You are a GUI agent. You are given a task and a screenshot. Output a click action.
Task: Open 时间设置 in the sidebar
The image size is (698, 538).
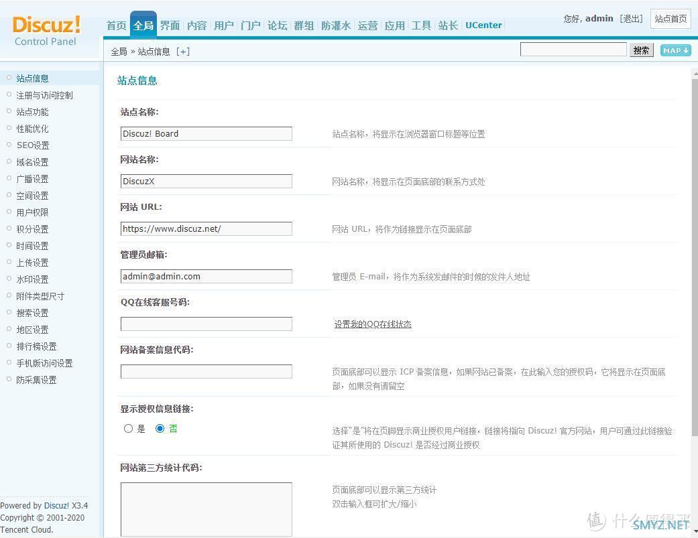pos(32,246)
